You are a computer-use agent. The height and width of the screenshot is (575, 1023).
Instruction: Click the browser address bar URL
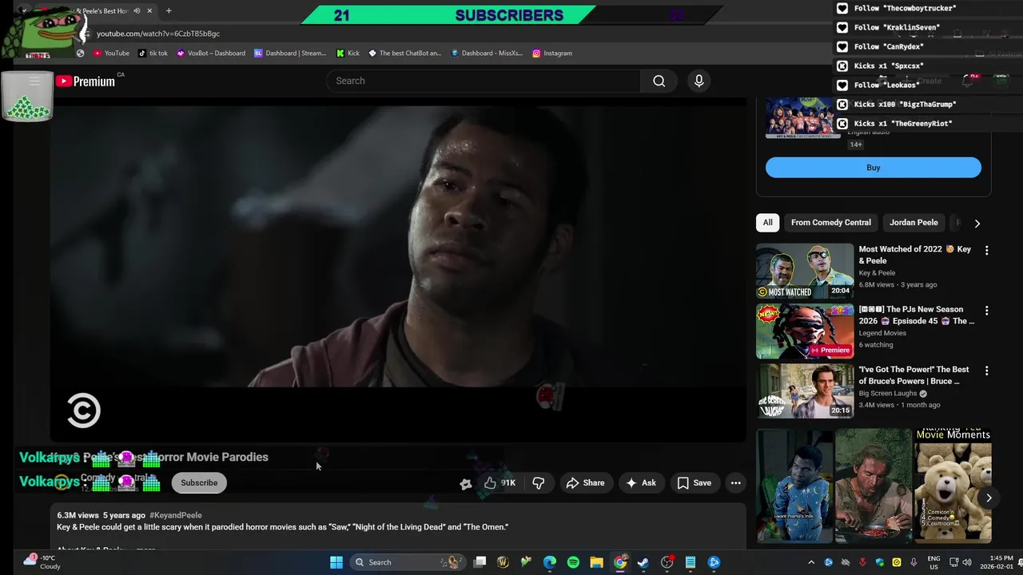tap(158, 34)
